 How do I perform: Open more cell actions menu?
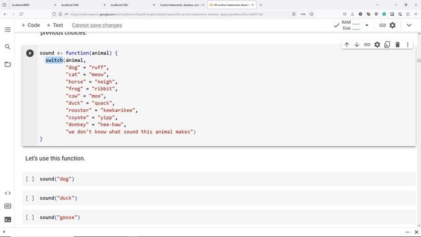tap(408, 45)
